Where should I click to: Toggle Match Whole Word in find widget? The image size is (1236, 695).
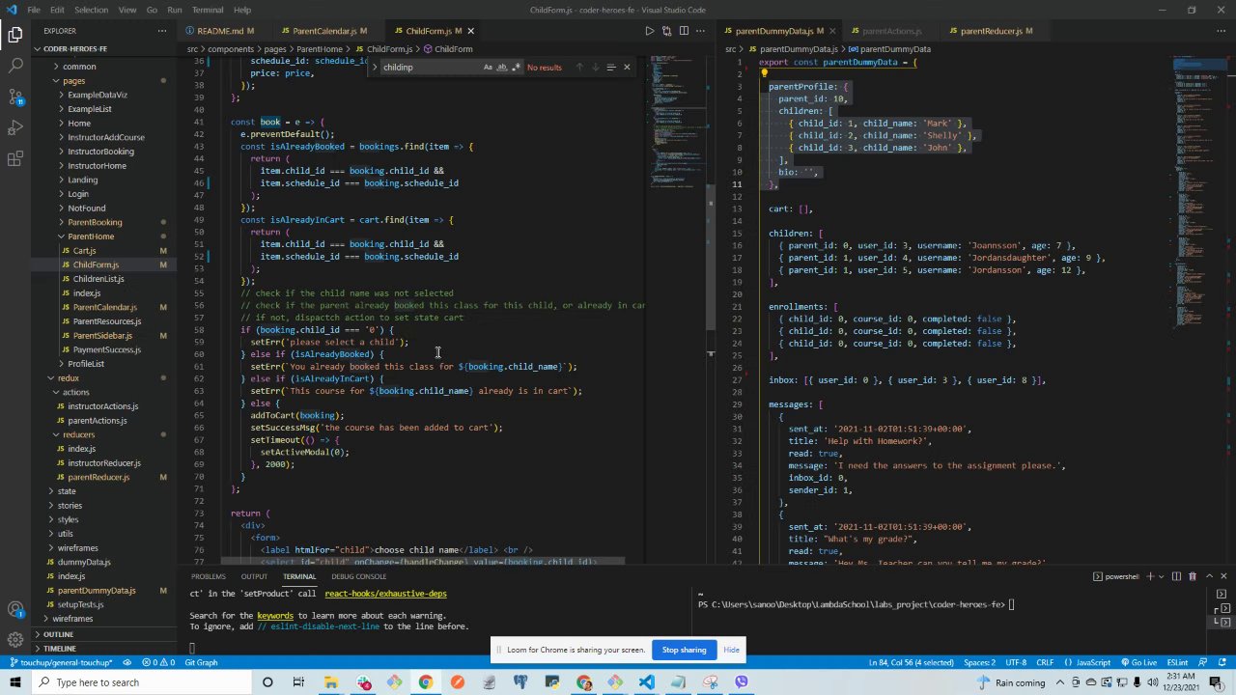click(501, 68)
